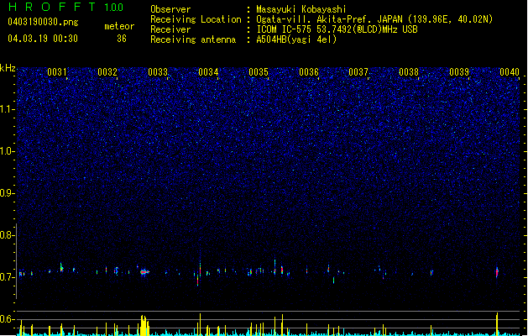Click the Receiver ICOM IC-575 text
This screenshot has width=528, height=336.
337,29
